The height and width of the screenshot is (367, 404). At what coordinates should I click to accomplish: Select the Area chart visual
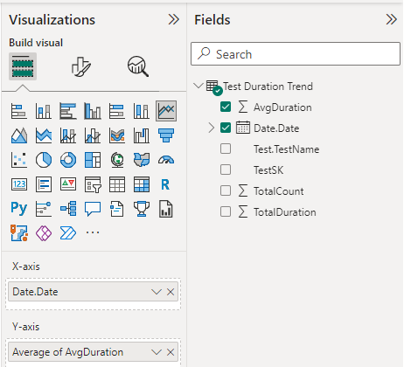(19, 135)
